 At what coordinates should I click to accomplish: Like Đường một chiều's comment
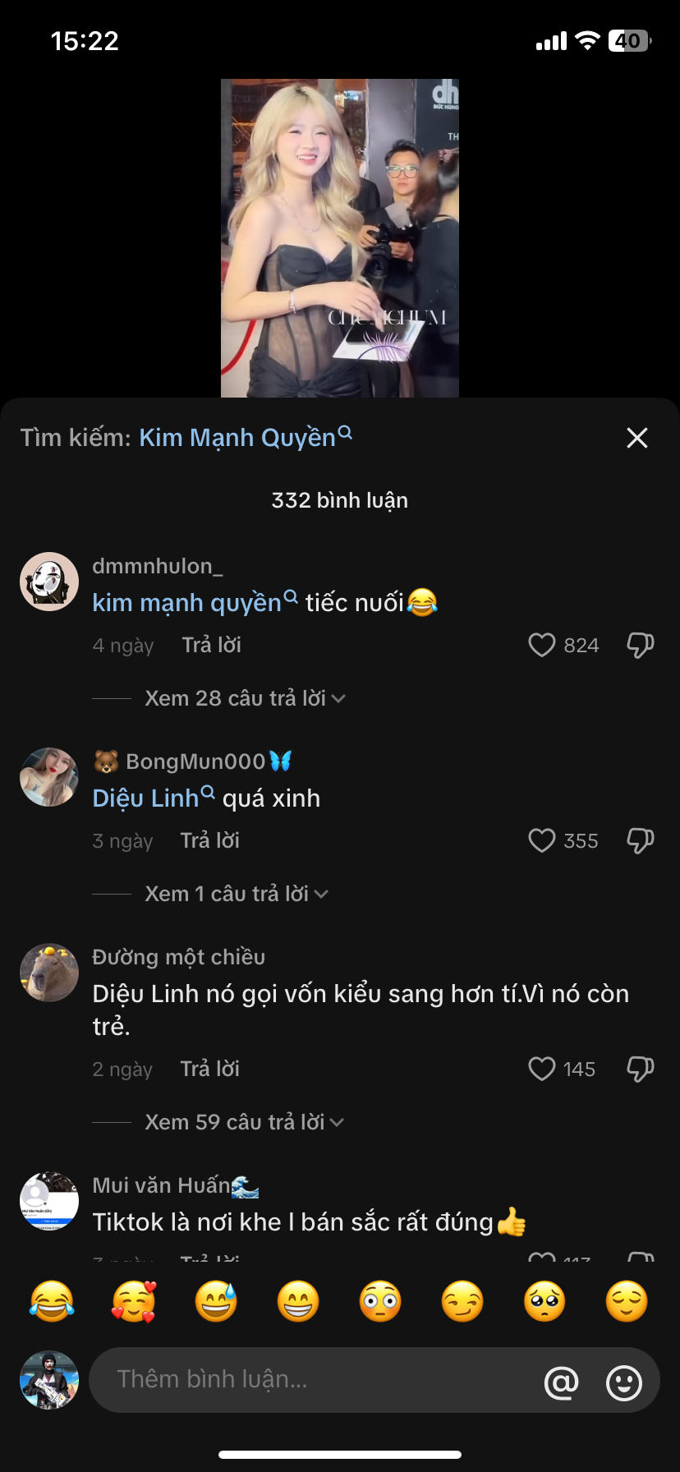542,1069
